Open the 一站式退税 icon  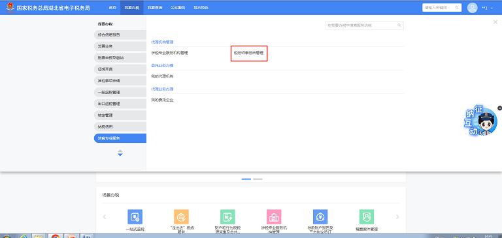pos(135,217)
